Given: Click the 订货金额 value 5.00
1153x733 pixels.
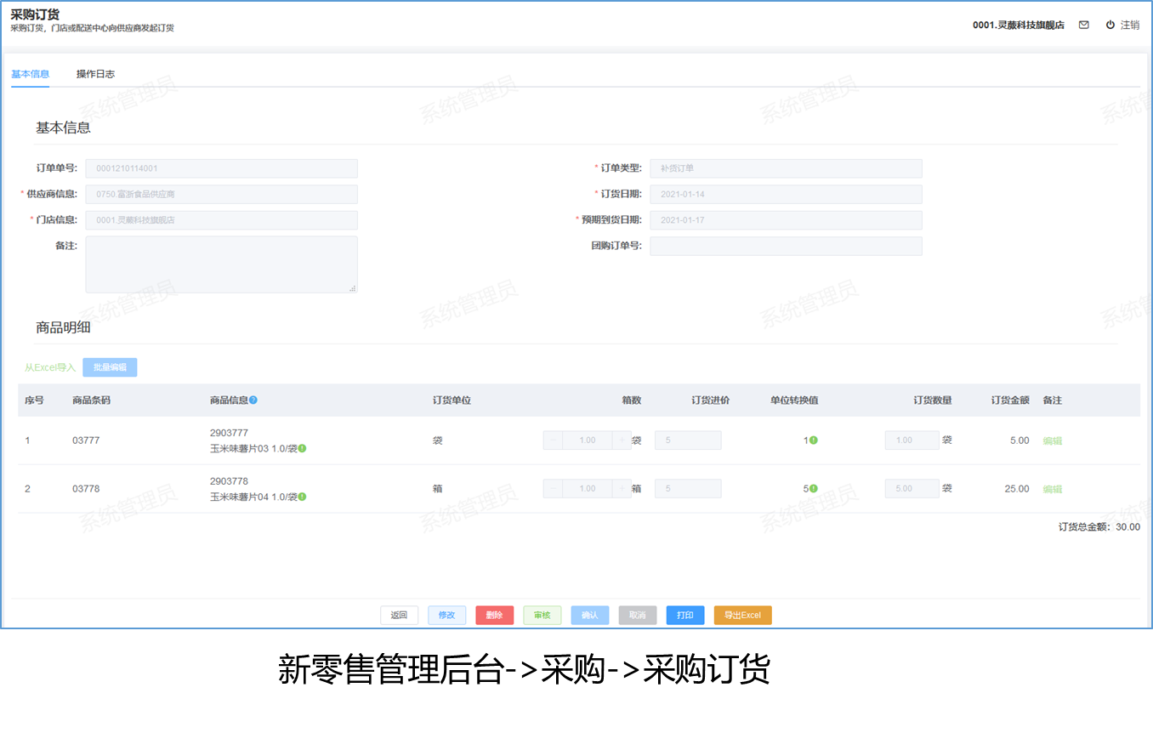Looking at the screenshot, I should (1019, 440).
